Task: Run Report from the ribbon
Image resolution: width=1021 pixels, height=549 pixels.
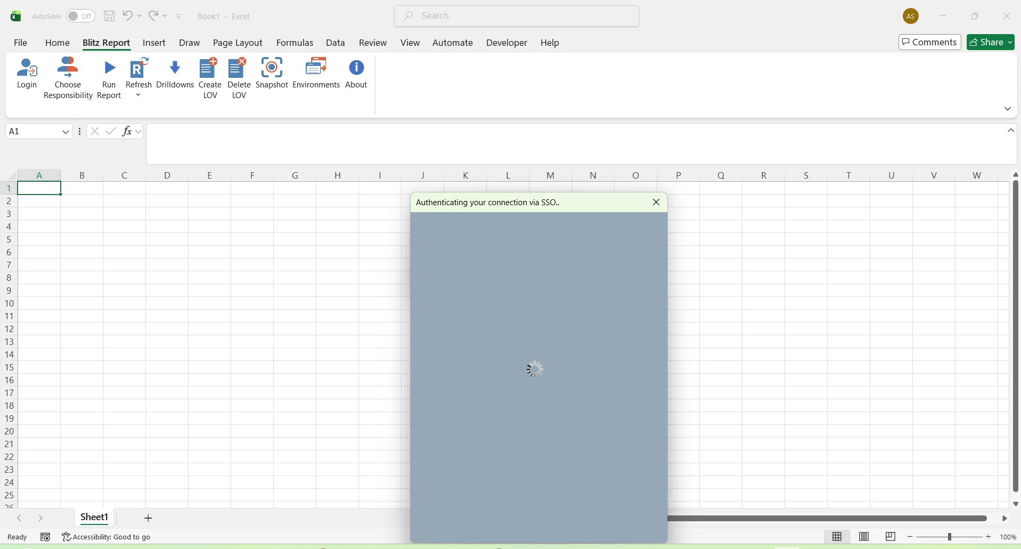Action: coord(109,79)
